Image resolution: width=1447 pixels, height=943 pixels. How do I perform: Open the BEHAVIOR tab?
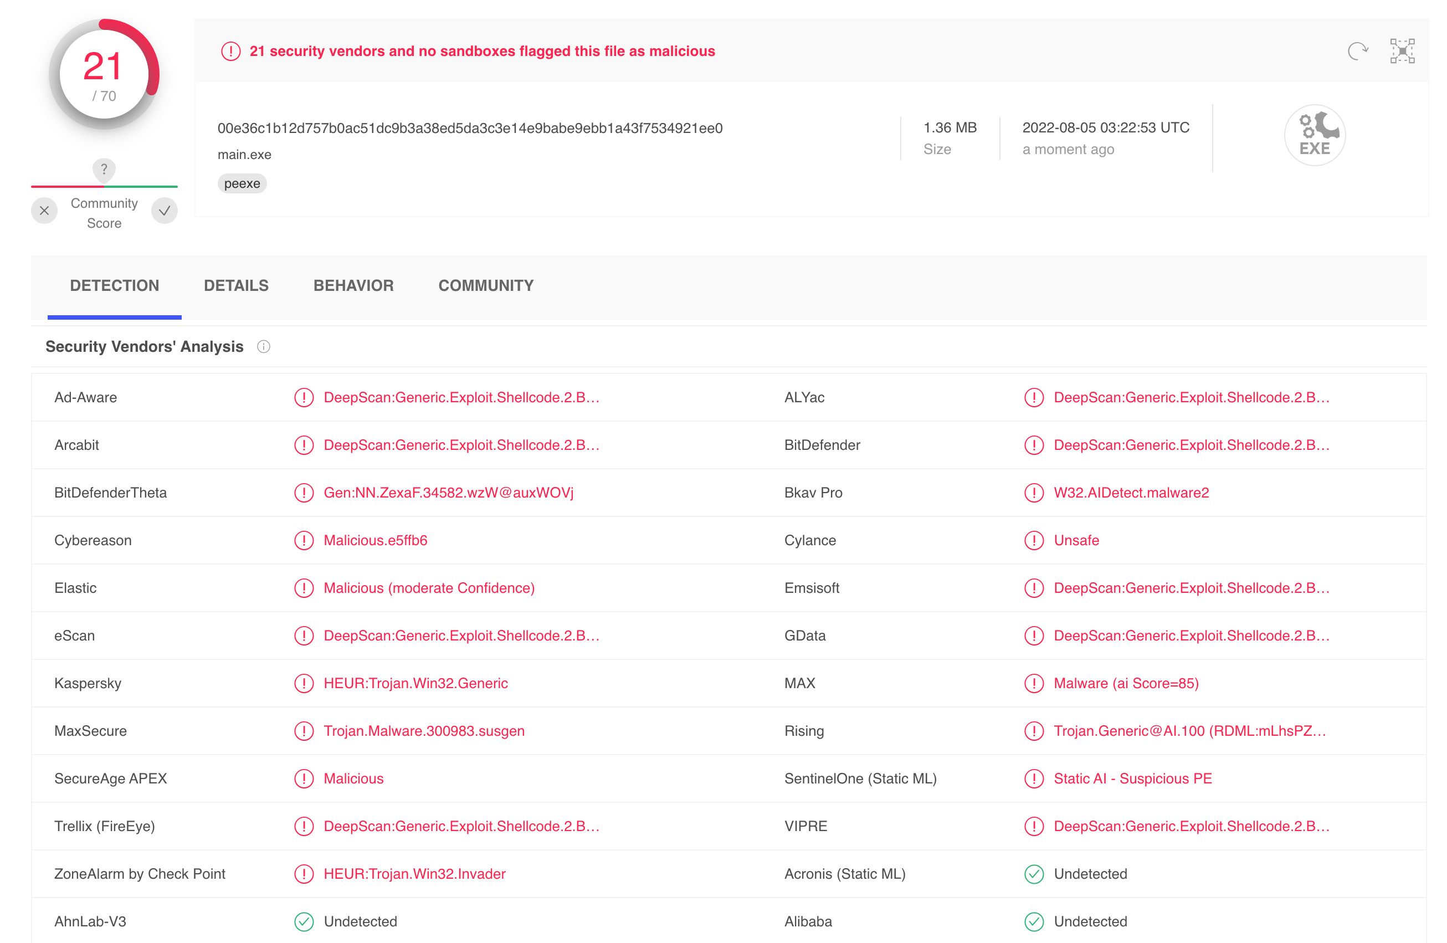353,286
